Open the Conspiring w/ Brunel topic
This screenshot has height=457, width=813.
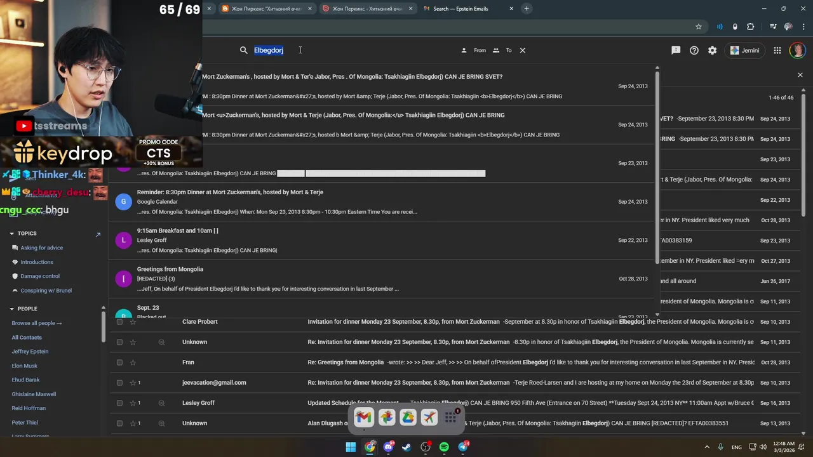pyautogui.click(x=46, y=291)
